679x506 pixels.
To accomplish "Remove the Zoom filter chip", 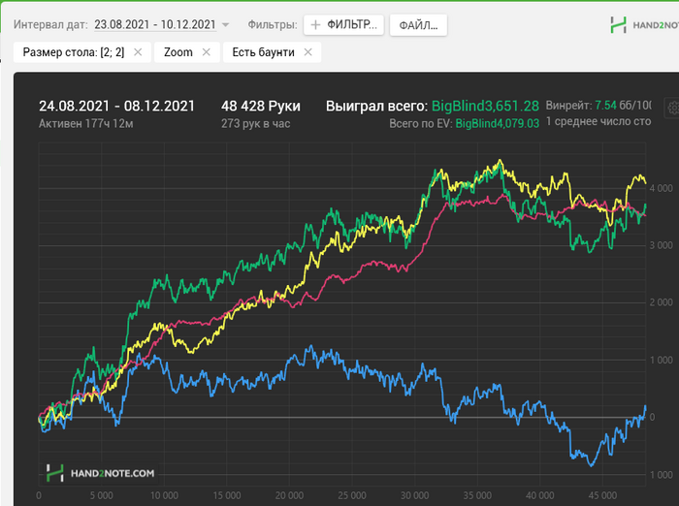I will pyautogui.click(x=206, y=52).
